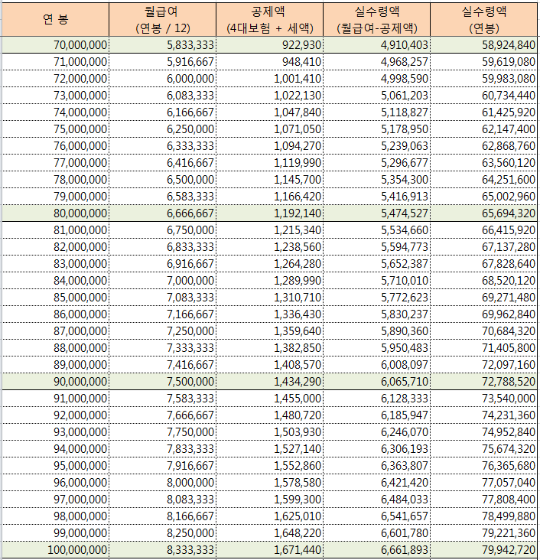
Task: Click the 92,000,000 salary cell
Action: point(55,415)
